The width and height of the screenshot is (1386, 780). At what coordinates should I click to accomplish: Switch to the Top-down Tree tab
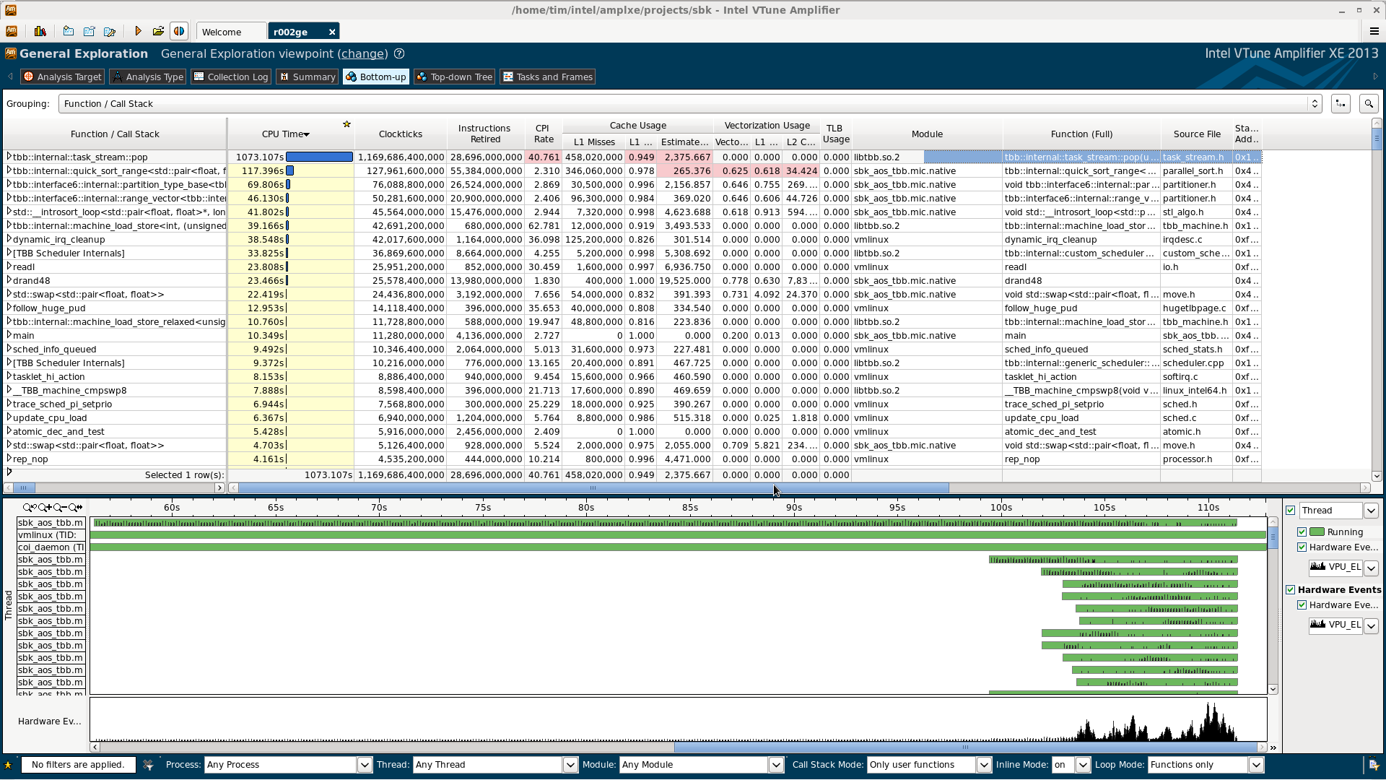[454, 77]
